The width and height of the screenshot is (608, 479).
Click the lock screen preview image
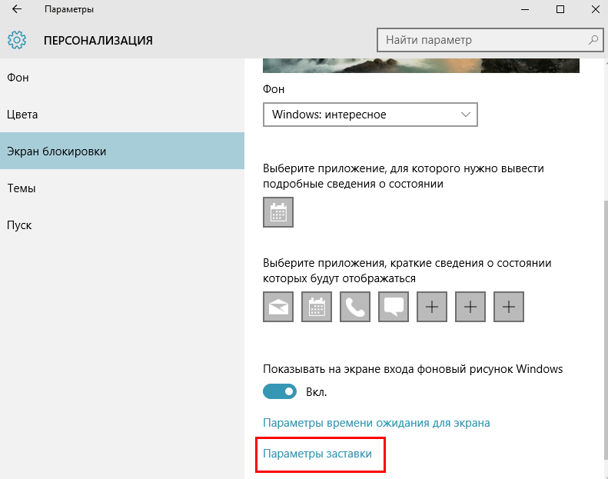tap(421, 65)
